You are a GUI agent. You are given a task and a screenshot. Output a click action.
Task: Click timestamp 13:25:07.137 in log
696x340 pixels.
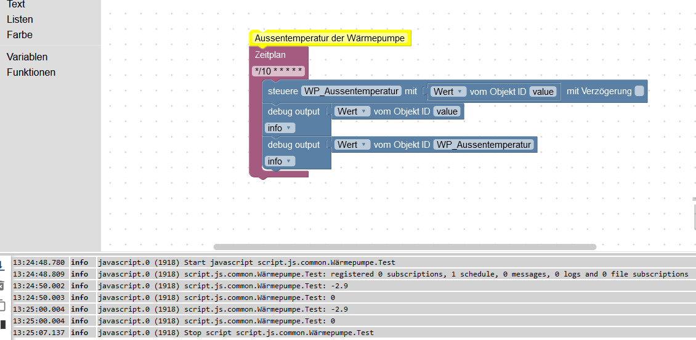pos(39,333)
